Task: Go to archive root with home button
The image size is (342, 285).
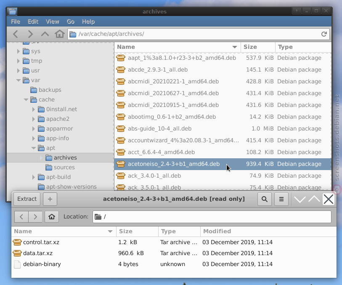Action: 52,217
